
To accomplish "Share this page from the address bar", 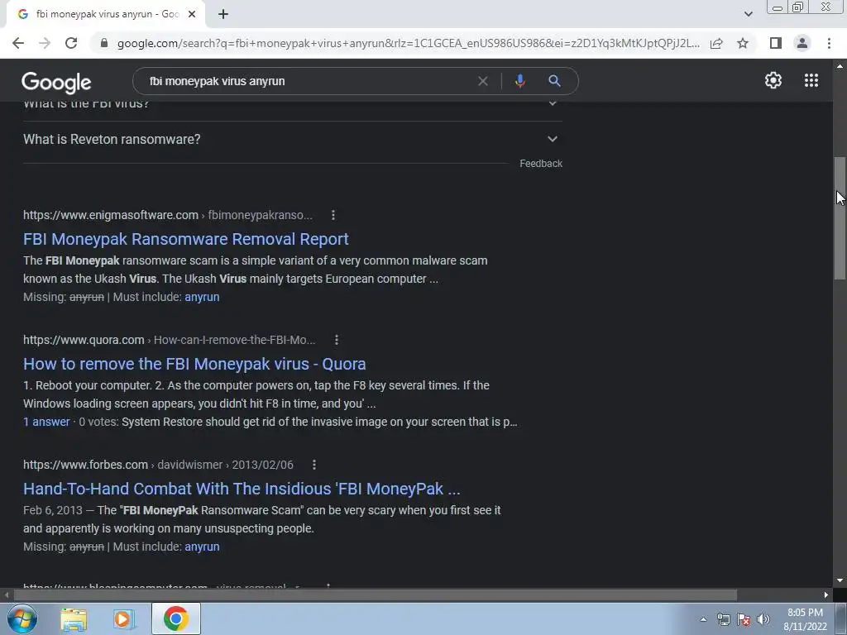I will [716, 43].
